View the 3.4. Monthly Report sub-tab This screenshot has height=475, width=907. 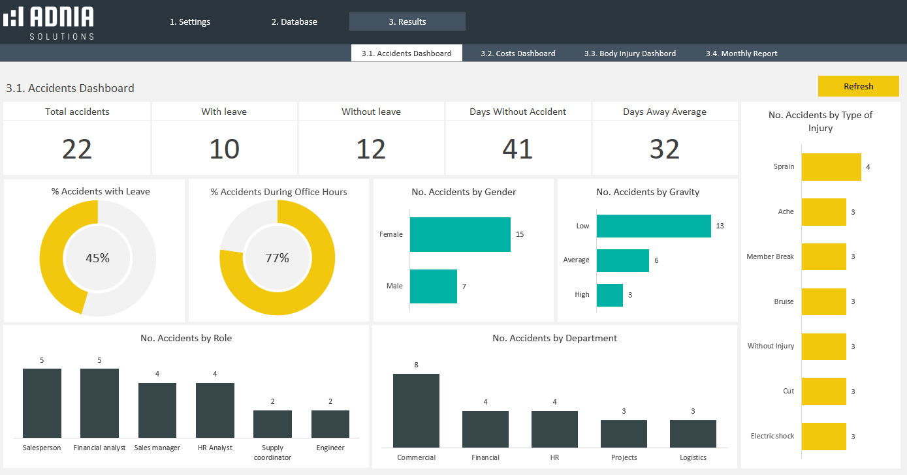(741, 54)
